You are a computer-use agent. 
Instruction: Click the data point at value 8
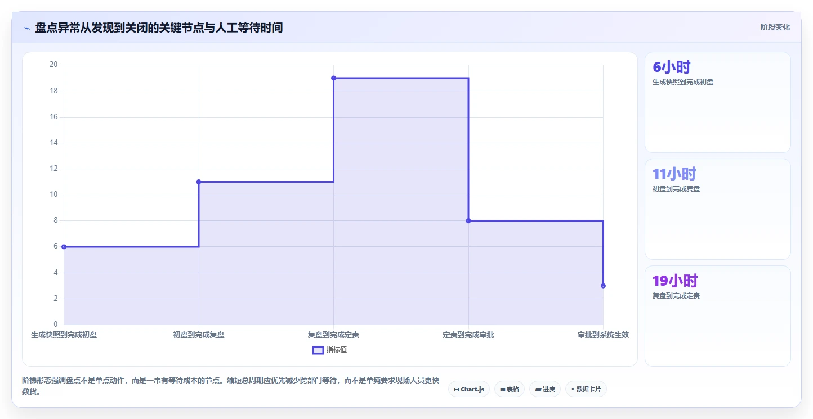pyautogui.click(x=468, y=221)
